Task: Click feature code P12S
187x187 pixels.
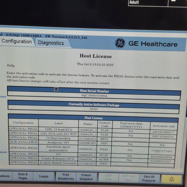Action: [x=104, y=135]
